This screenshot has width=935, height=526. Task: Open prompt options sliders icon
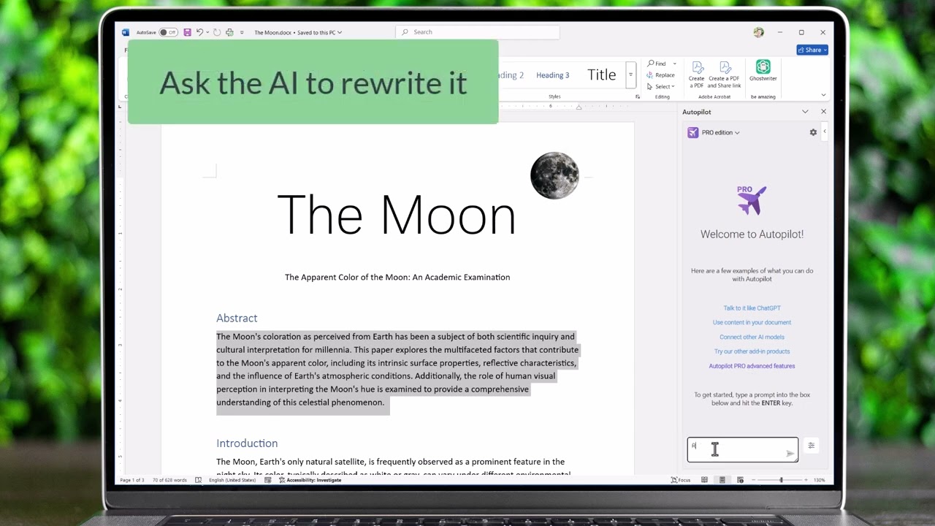click(x=811, y=445)
